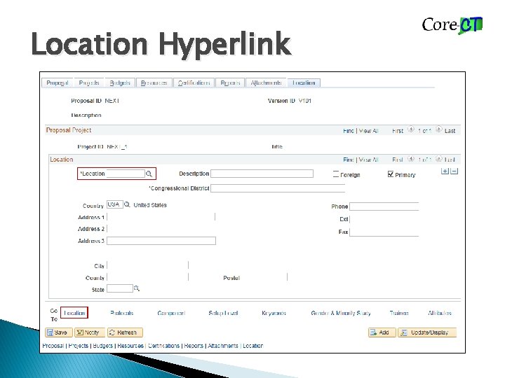This screenshot has height=378, width=505.
Task: Click the Address 3 input field
Action: click(x=161, y=241)
